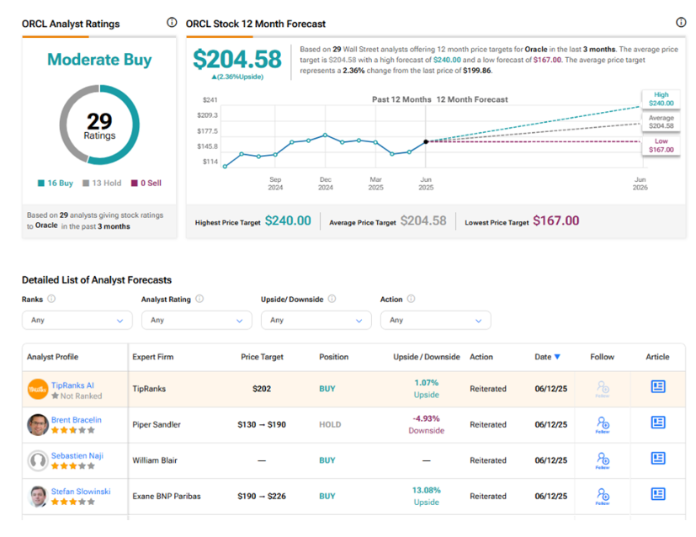Click Sebastien Naji's star rating
The width and height of the screenshot is (696, 537).
[72, 466]
